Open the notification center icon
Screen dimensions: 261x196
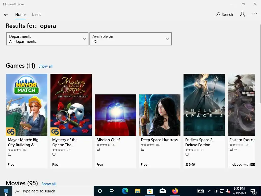click(x=253, y=191)
